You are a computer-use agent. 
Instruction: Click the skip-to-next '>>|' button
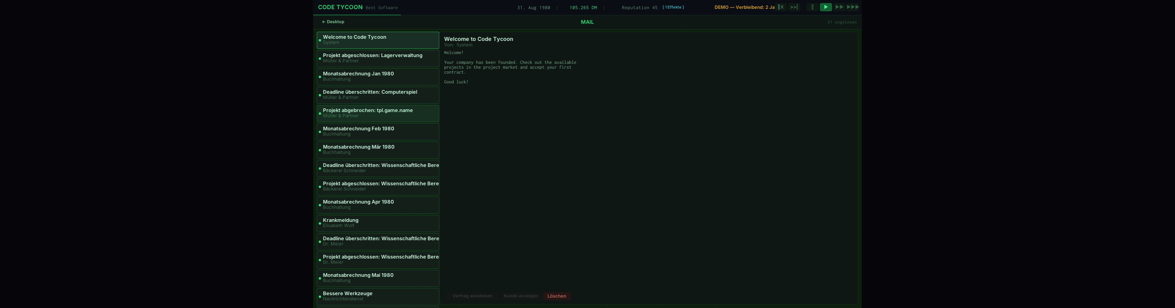(x=794, y=7)
